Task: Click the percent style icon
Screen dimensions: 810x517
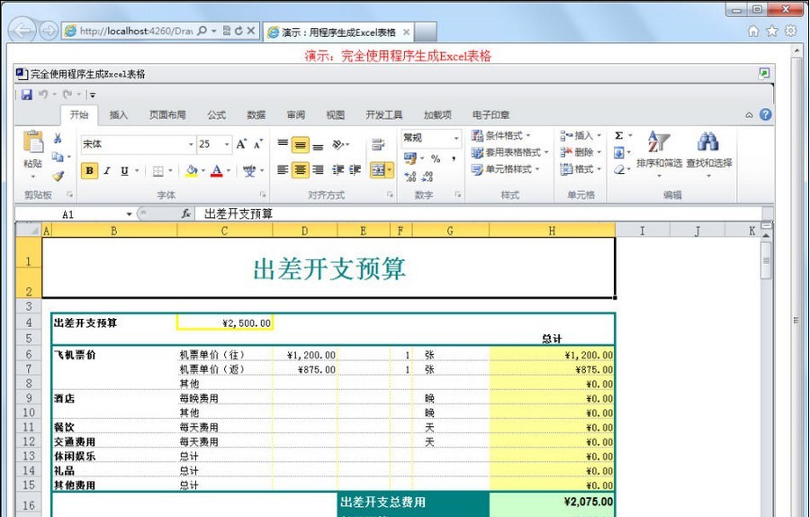Action: pyautogui.click(x=436, y=159)
